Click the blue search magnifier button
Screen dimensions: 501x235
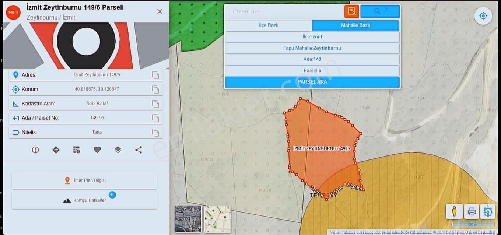(380, 11)
